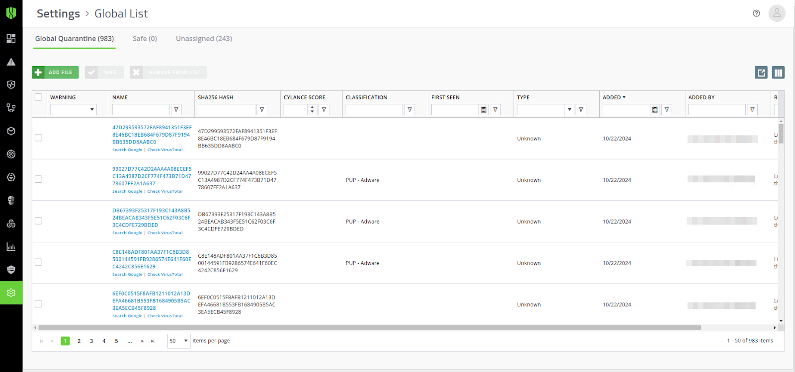
Task: Open the user profile avatar icon
Action: point(777,13)
